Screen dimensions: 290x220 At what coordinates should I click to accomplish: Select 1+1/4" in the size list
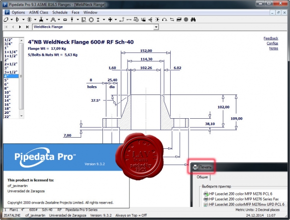tap(11, 52)
